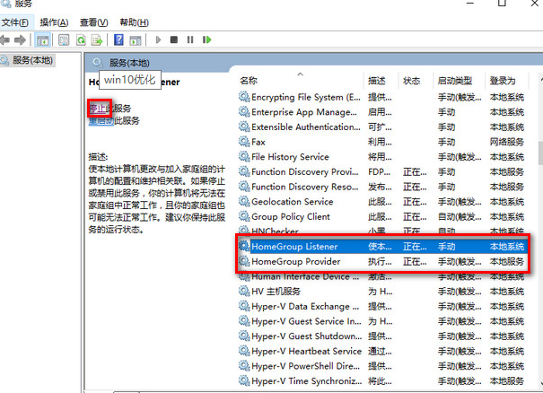The height and width of the screenshot is (393, 543).
Task: Select 服务(本地) in the left tree
Action: tap(32, 60)
